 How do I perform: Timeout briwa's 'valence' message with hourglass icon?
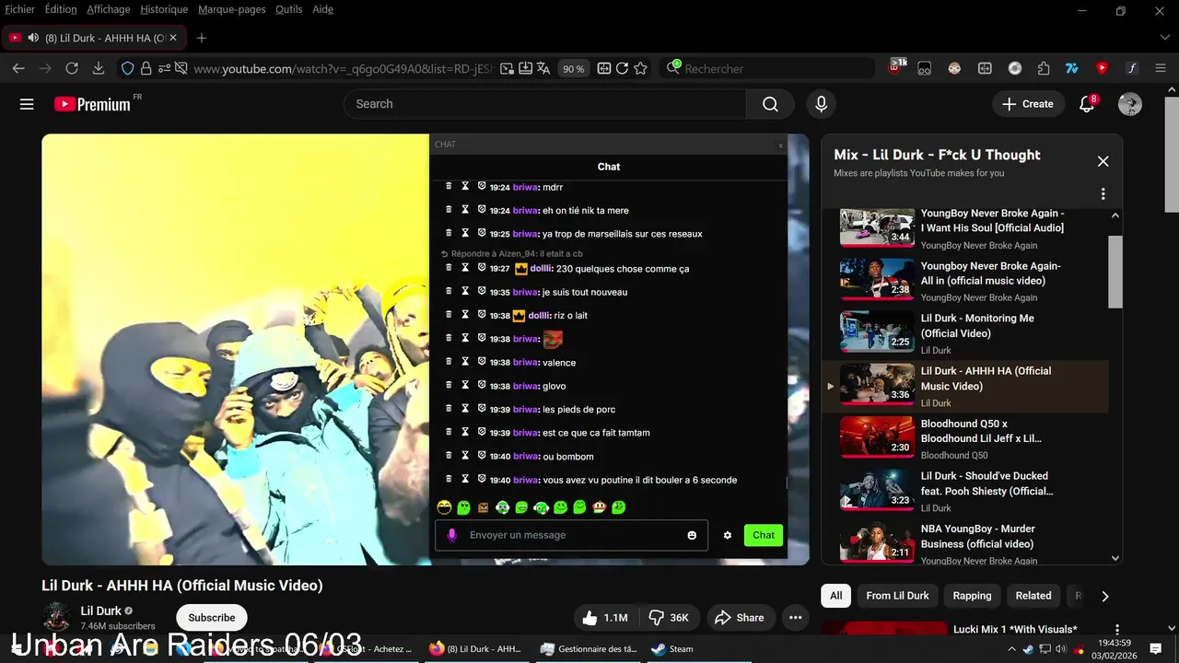coord(465,362)
